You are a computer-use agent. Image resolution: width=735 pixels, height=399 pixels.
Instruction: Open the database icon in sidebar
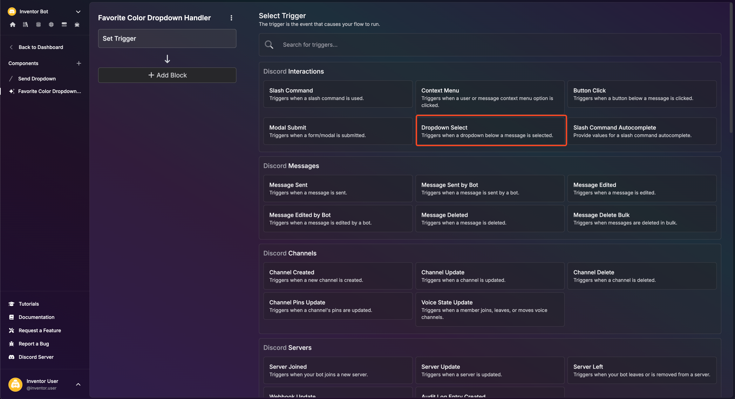(38, 24)
